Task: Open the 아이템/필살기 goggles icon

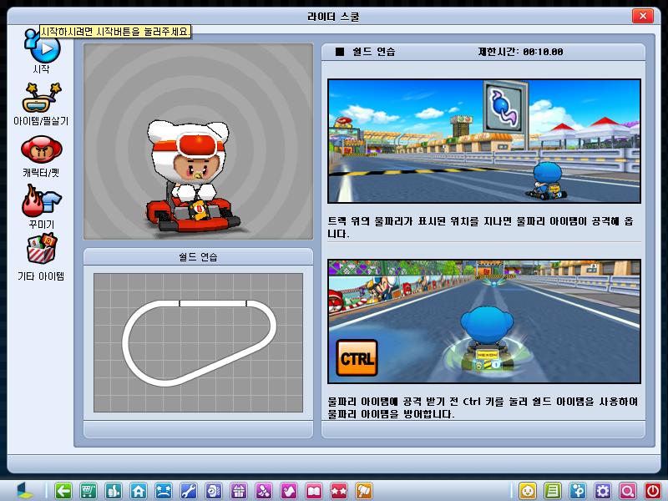Action: pyautogui.click(x=41, y=98)
